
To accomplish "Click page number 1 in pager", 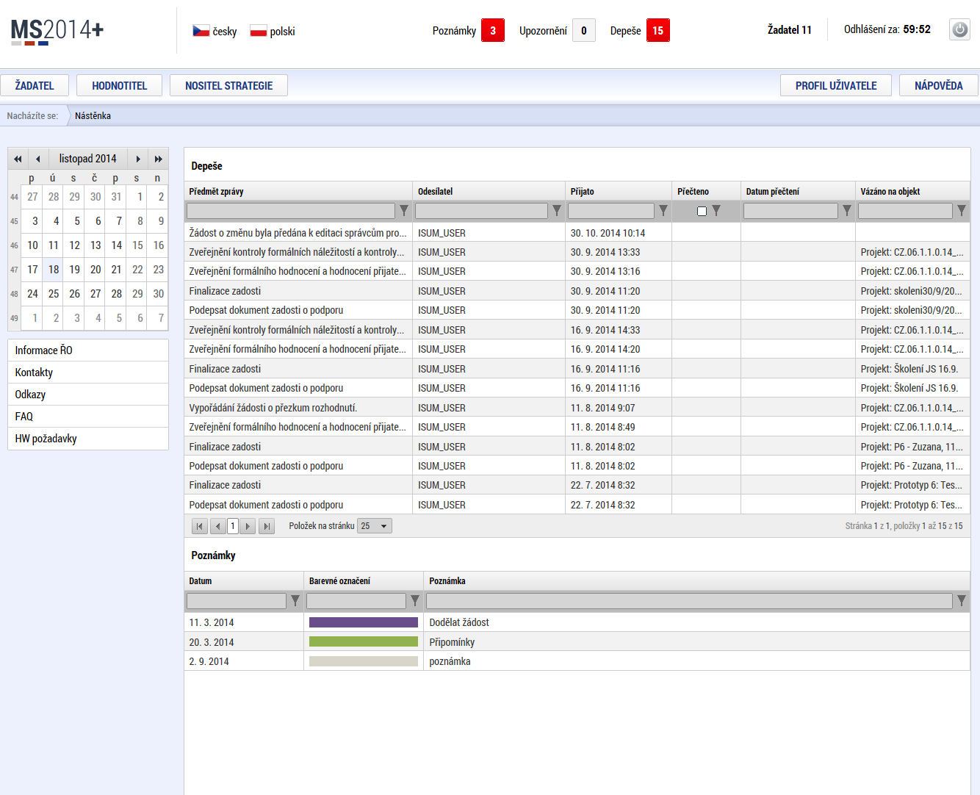I will [x=233, y=526].
